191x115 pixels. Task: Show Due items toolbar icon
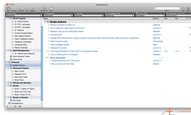click(x=27, y=8)
